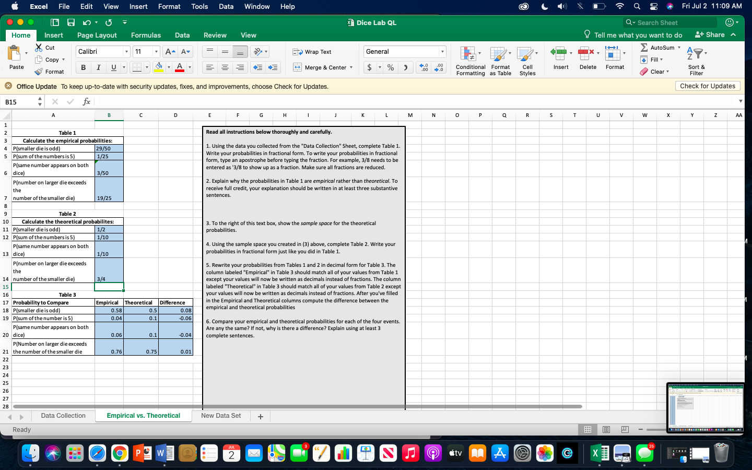Open the borders dropdown arrow
This screenshot has height=470, width=752.
(147, 67)
